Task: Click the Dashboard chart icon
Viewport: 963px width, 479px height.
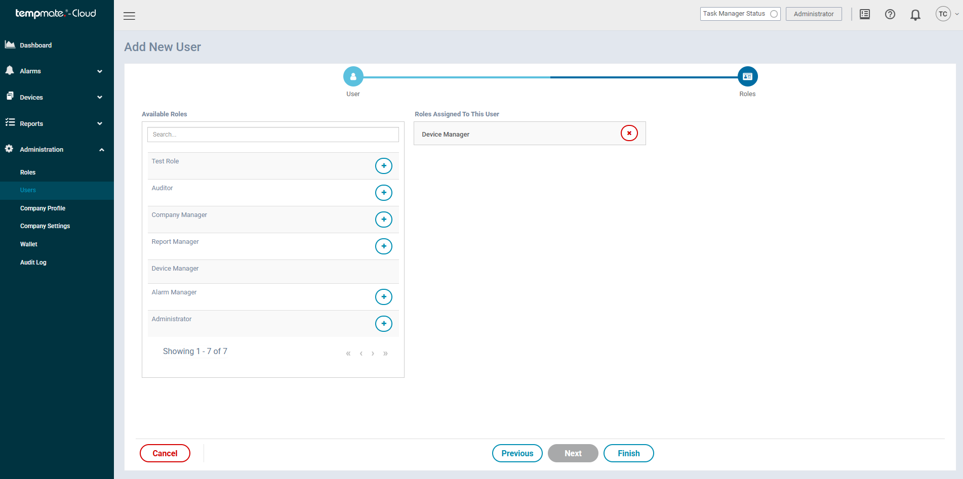Action: point(10,45)
